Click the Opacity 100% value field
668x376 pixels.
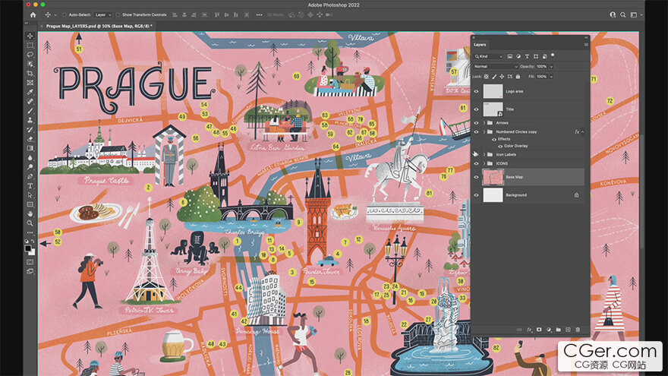point(541,67)
